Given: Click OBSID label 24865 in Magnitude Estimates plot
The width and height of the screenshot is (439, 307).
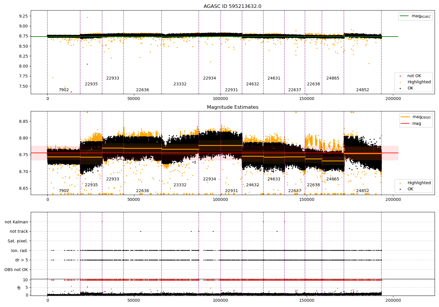Looking at the screenshot, I should coord(333,179).
